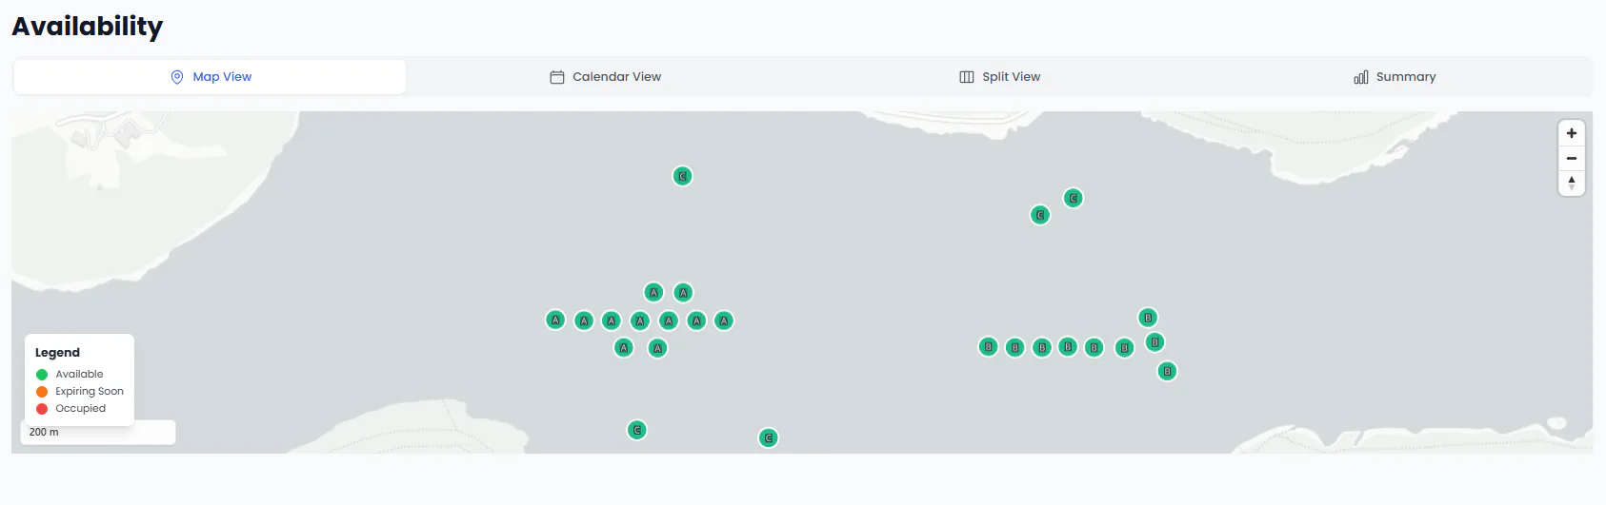
Task: Click the 200 m scale bar
Action: tap(98, 432)
